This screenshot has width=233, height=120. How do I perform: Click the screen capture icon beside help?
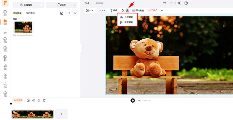[180, 3]
